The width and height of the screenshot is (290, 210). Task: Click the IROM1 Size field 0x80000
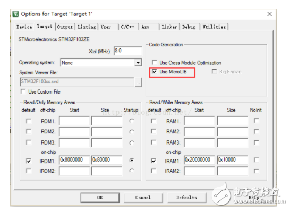click(107, 160)
